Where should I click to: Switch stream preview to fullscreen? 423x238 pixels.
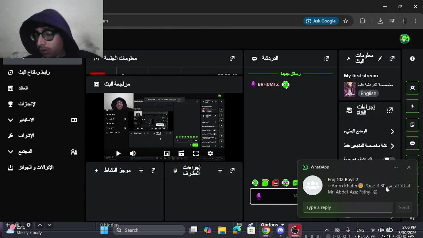tap(196, 153)
